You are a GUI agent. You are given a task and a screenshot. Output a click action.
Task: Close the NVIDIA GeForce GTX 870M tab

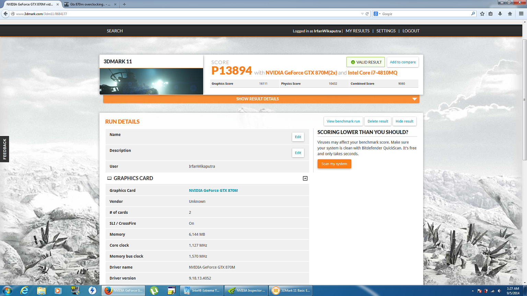pyautogui.click(x=58, y=4)
